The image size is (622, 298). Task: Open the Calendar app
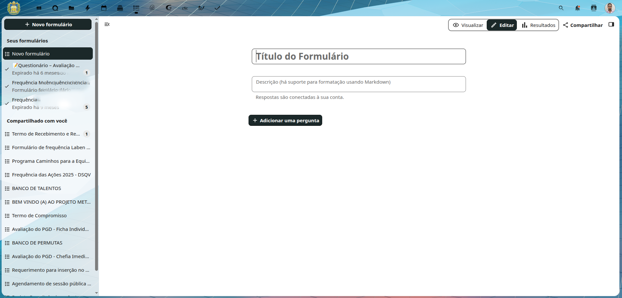click(104, 8)
